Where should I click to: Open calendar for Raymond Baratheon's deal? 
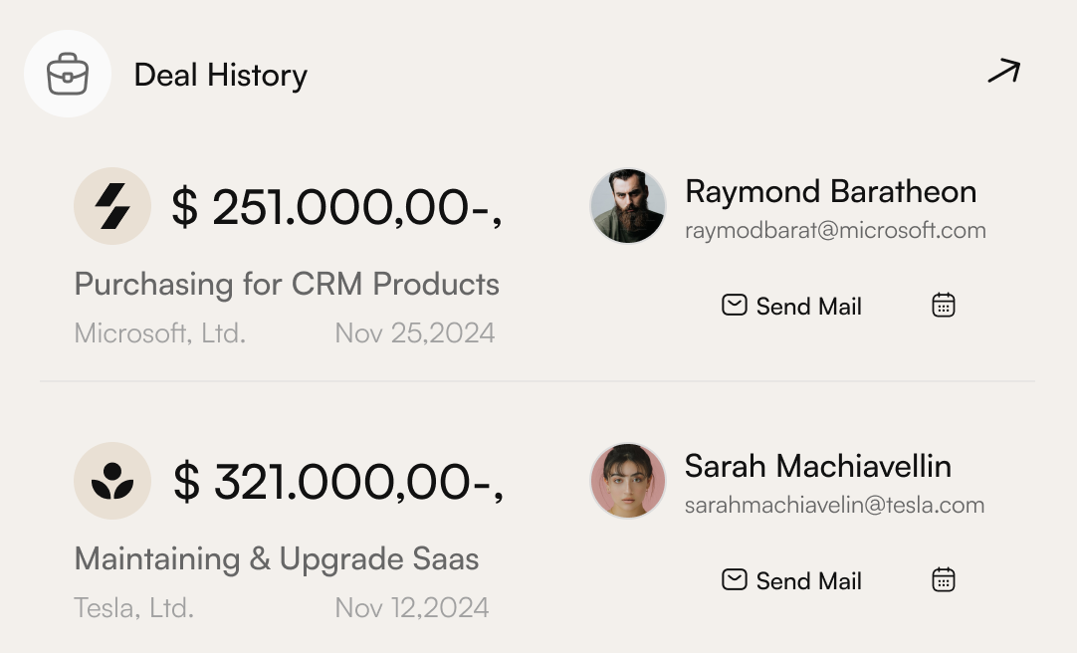click(943, 305)
